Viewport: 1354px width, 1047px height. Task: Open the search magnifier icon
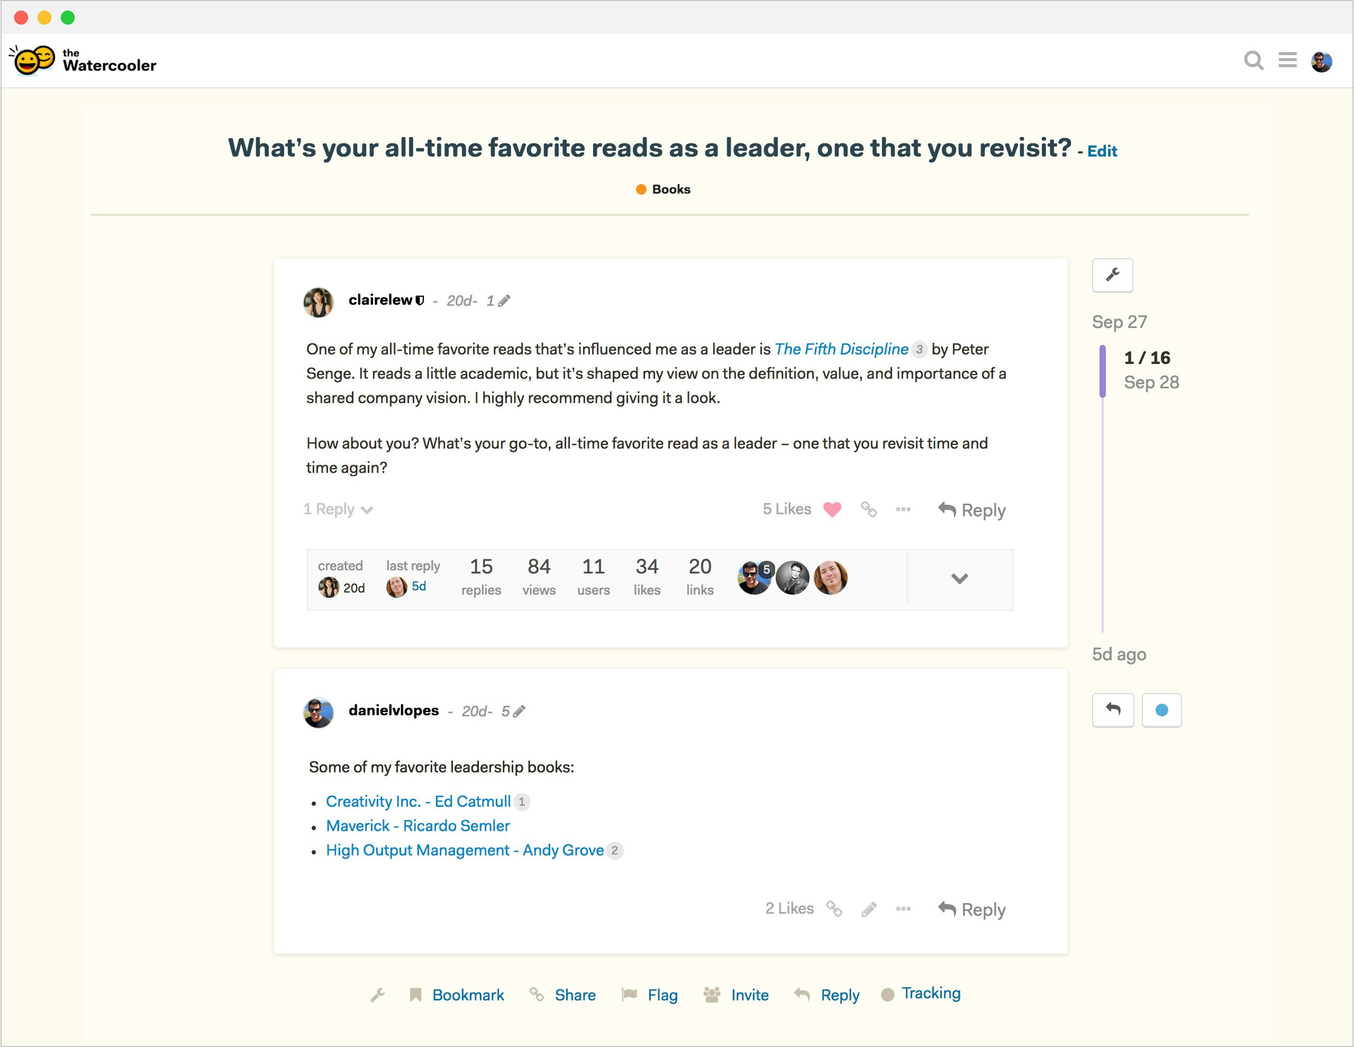(x=1253, y=61)
